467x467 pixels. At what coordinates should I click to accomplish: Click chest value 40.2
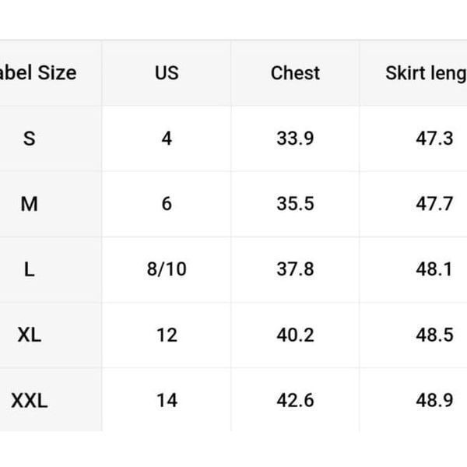click(x=295, y=335)
